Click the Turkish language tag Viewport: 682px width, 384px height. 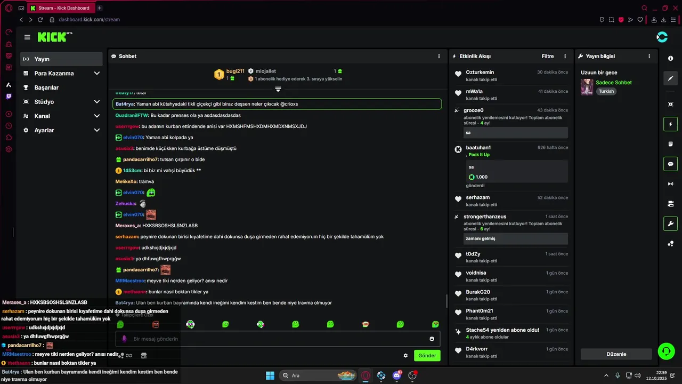tap(606, 91)
